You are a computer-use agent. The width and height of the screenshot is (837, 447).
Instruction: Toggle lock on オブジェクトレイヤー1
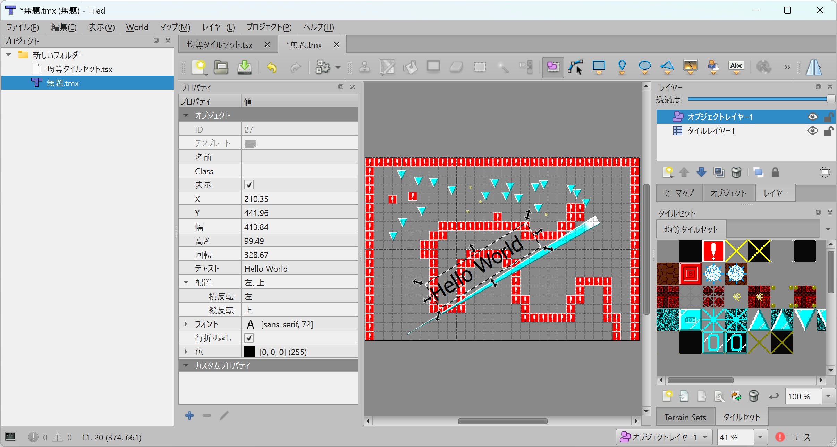[828, 117]
